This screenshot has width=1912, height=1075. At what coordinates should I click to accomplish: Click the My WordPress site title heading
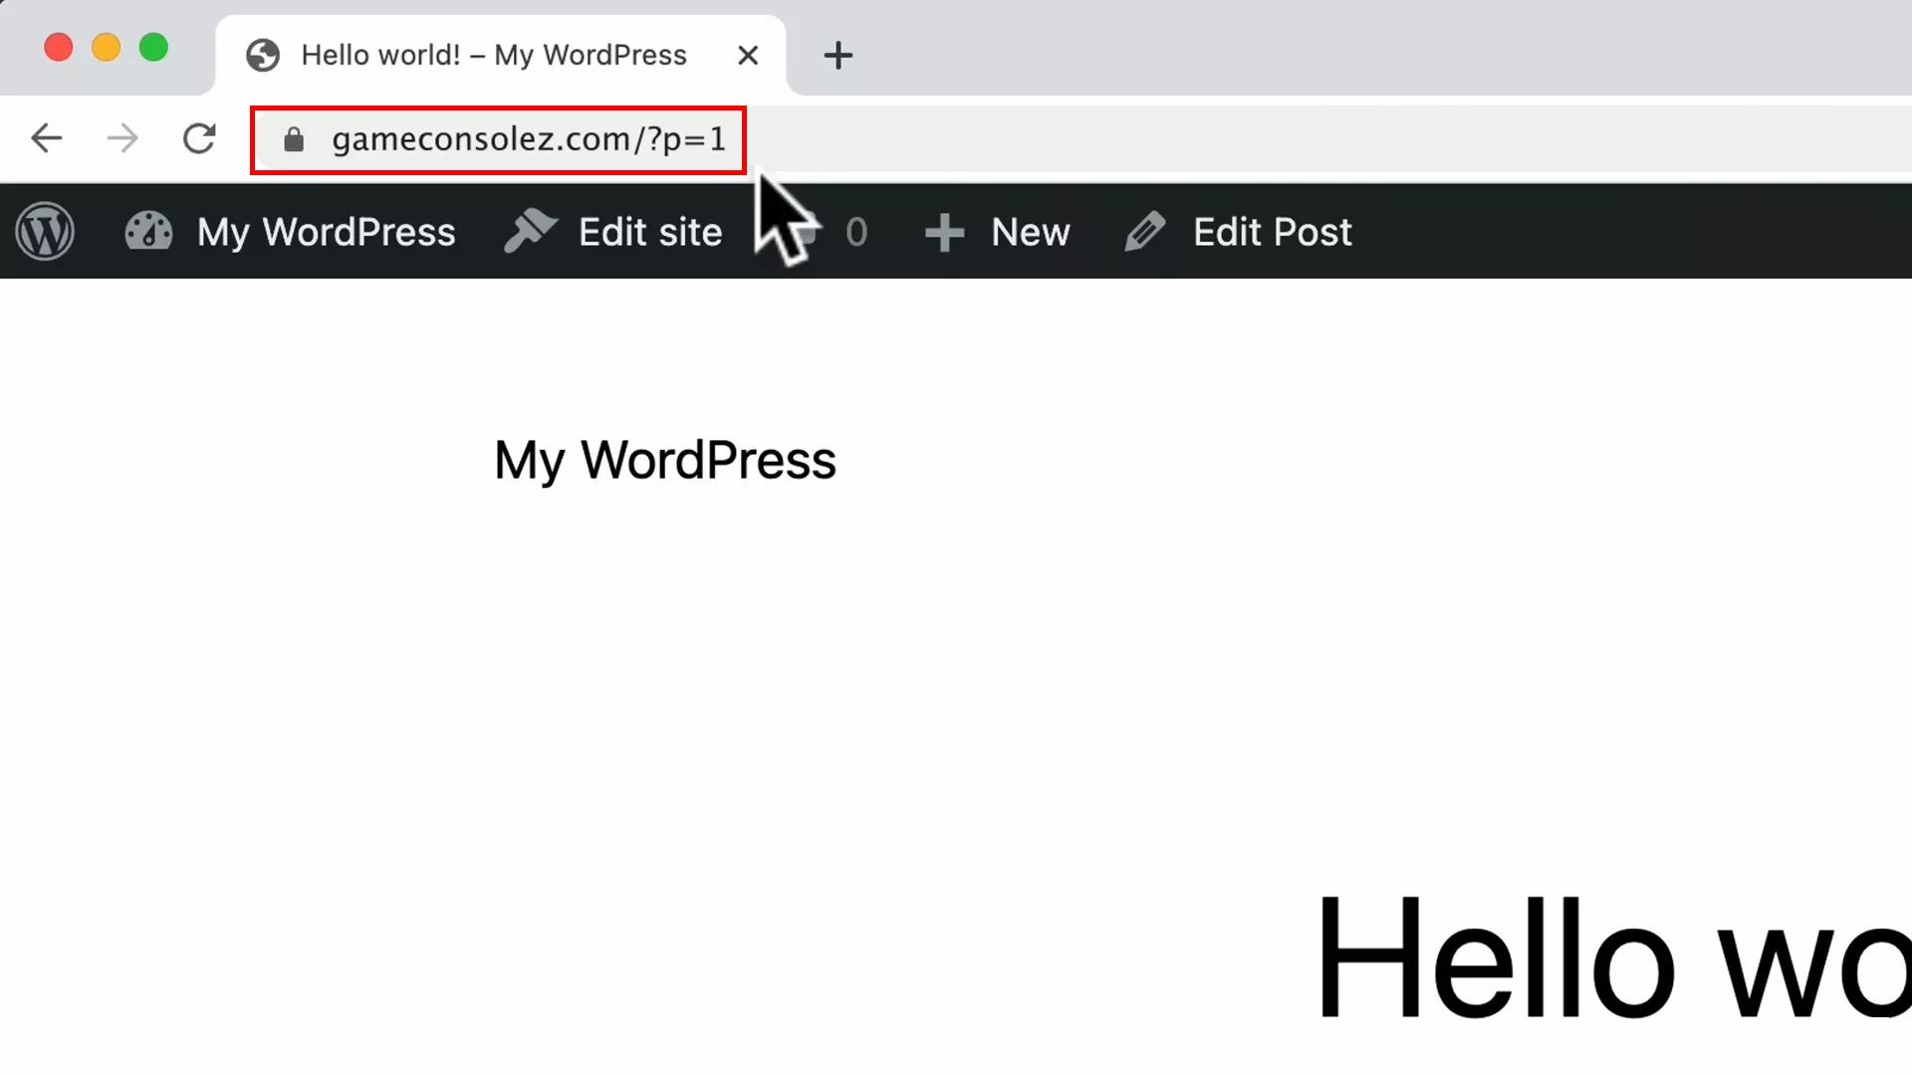[x=664, y=459]
